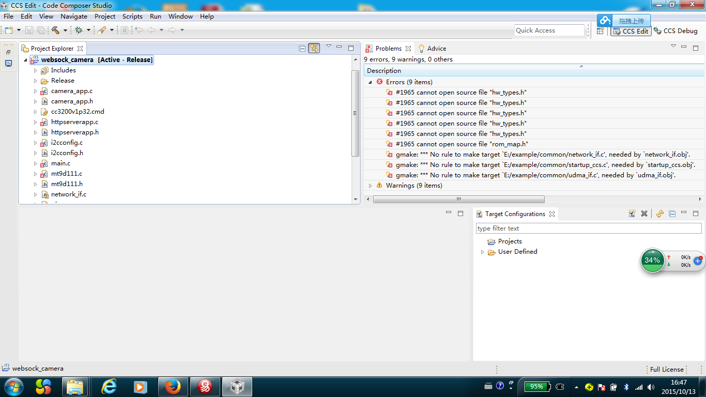Click the Open Perspective icon
The image size is (706, 397).
point(601,31)
